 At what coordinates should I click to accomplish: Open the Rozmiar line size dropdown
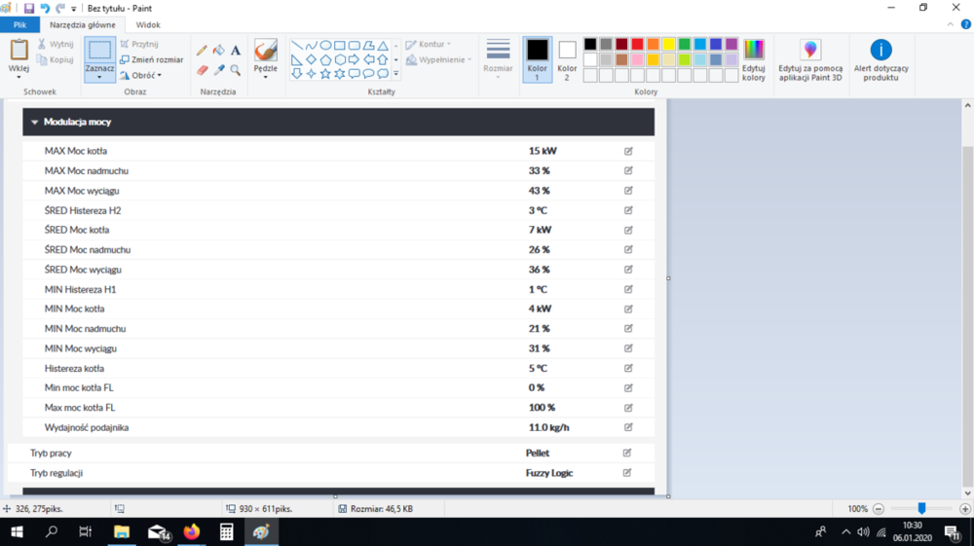pos(498,59)
